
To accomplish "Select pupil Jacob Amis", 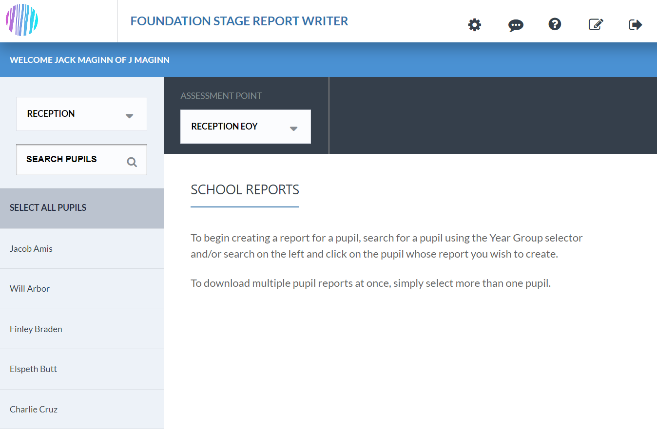I will pyautogui.click(x=82, y=249).
